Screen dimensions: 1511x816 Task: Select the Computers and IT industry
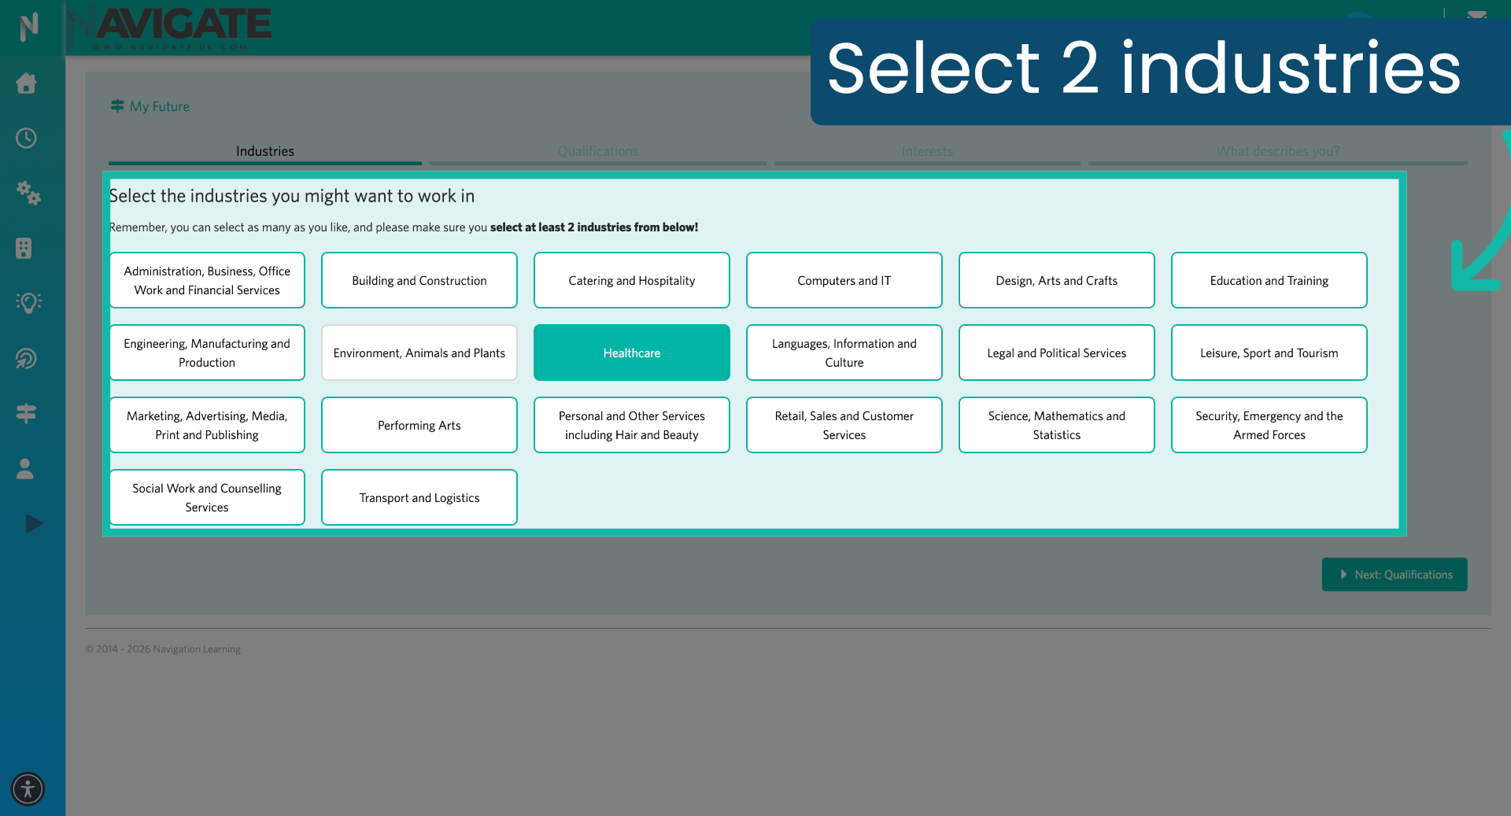[x=844, y=280]
